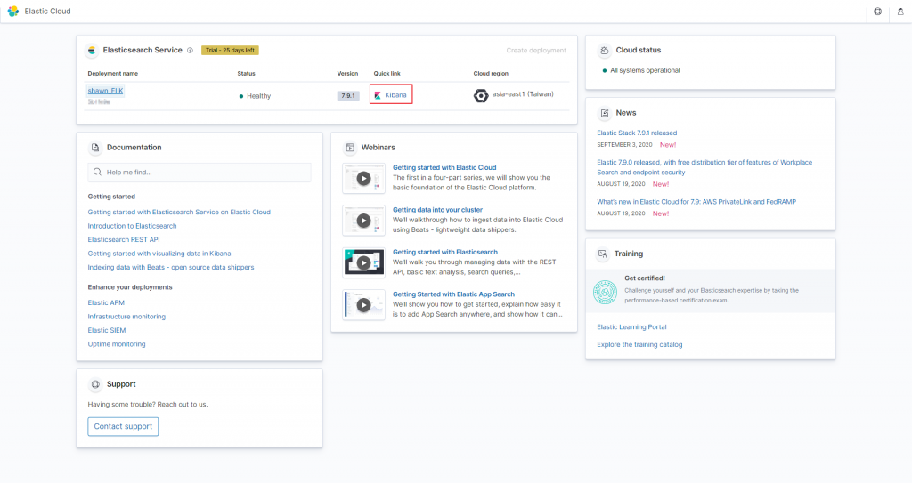Click the Support panel lifebuoy icon
This screenshot has width=912, height=483.
(x=95, y=384)
